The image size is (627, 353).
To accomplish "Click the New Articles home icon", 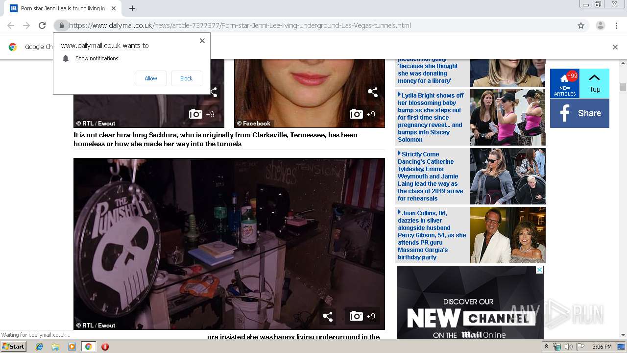I will [x=565, y=83].
